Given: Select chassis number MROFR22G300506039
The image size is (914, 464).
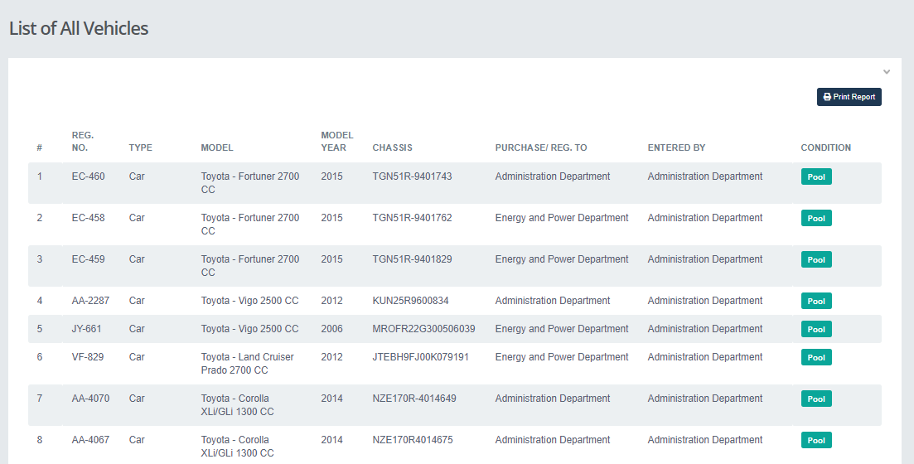Looking at the screenshot, I should [x=423, y=329].
